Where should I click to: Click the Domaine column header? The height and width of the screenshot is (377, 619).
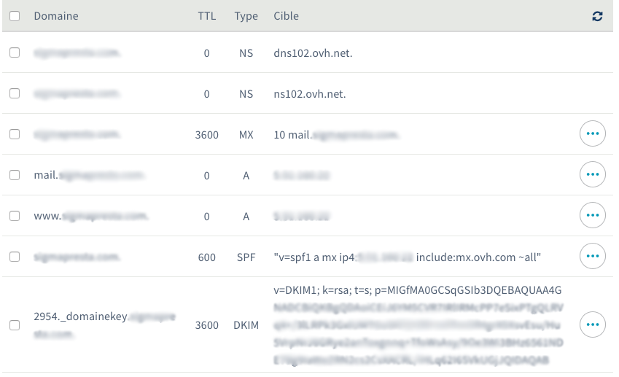tap(56, 16)
